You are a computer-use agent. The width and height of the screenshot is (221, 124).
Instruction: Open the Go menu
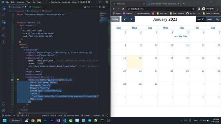click(34, 2)
